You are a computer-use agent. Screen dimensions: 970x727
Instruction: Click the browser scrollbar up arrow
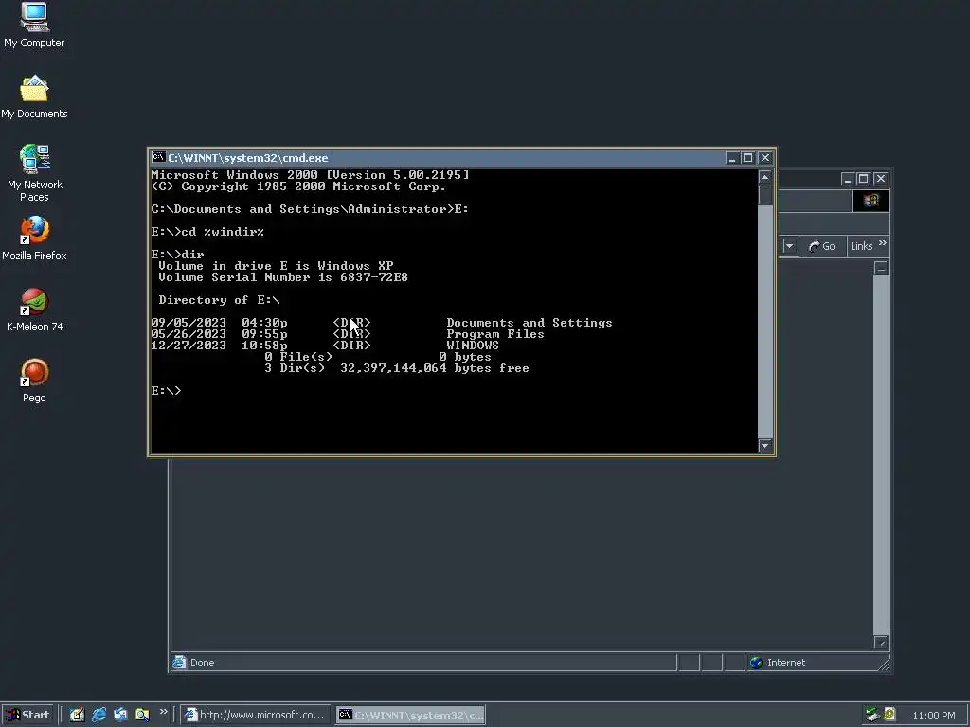click(x=881, y=268)
